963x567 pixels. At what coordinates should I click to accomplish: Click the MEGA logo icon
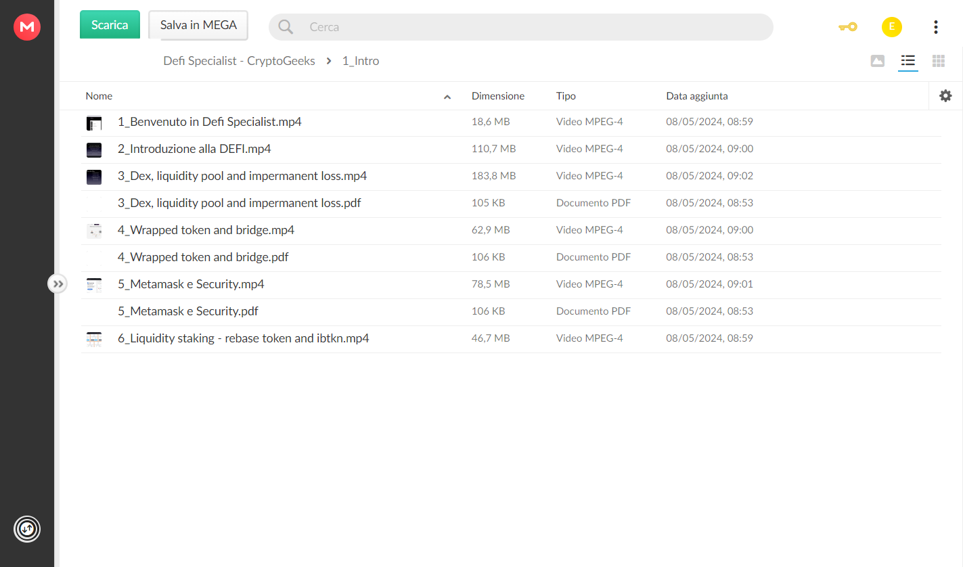27,27
